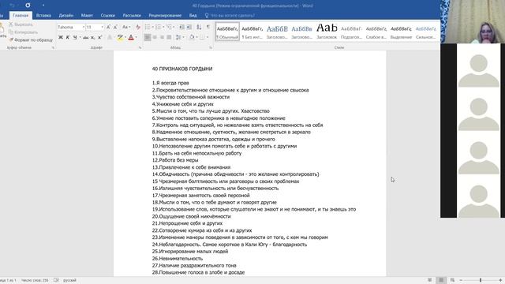Switch to the Вид tab
This screenshot has height=284, width=505.
pos(193,16)
